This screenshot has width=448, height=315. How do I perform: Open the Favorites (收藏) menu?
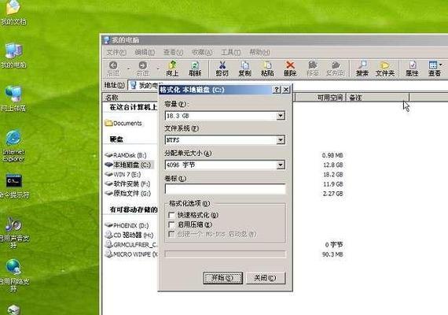(x=202, y=52)
